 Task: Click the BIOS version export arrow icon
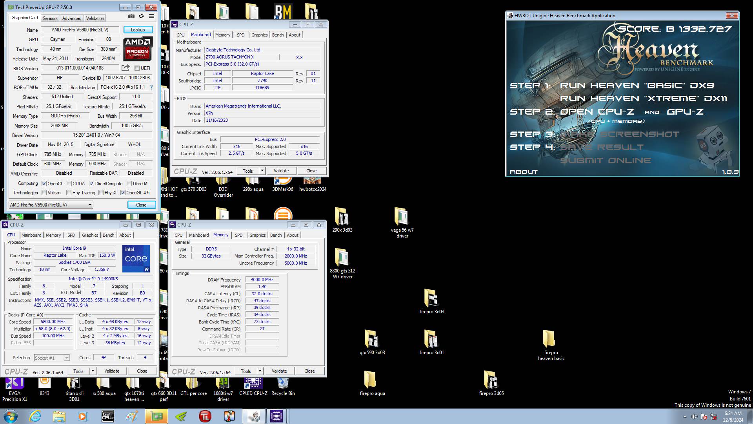coord(125,68)
